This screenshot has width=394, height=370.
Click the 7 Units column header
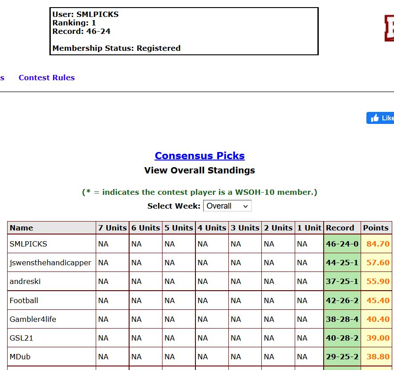[x=112, y=228]
